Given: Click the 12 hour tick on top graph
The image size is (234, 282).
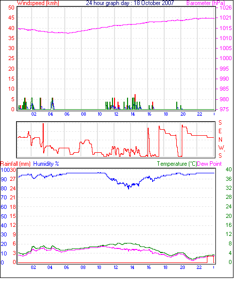Looking at the screenshot, I should click(x=116, y=114).
